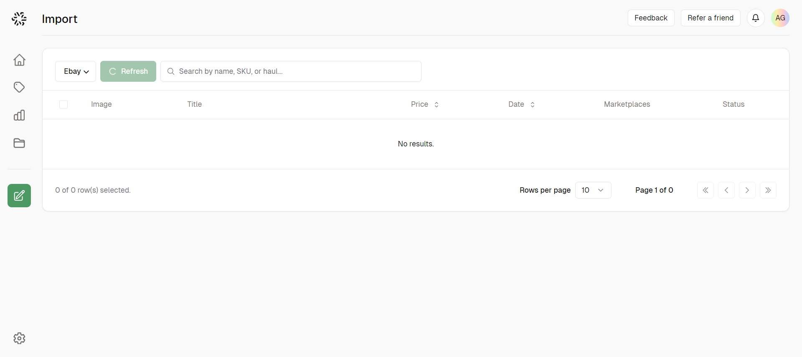Click Refer a friend button
Viewport: 802px width, 357px height.
click(711, 18)
